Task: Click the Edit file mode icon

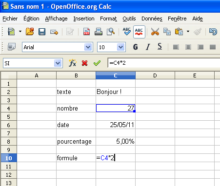Action: tap(70, 32)
